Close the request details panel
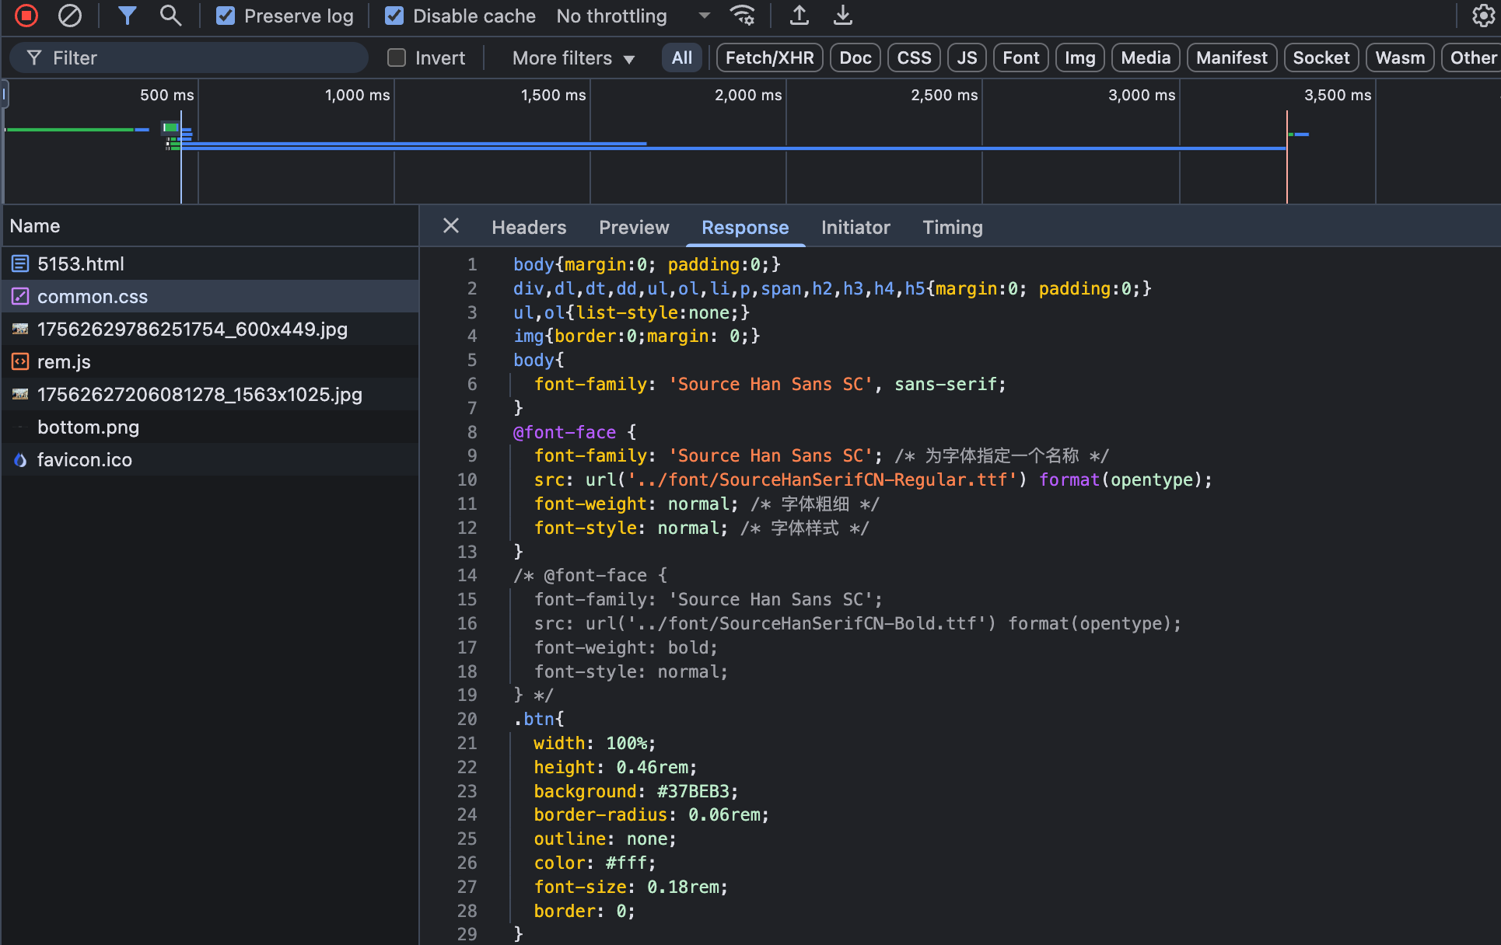Image resolution: width=1501 pixels, height=945 pixels. click(451, 226)
